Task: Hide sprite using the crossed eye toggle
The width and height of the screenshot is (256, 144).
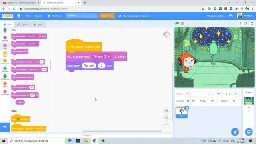Action: coord(194,101)
